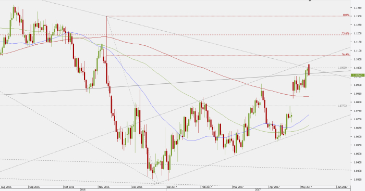Click the 2017 year label on time axis
Viewport: 365px width, 191px height.
coord(258,189)
